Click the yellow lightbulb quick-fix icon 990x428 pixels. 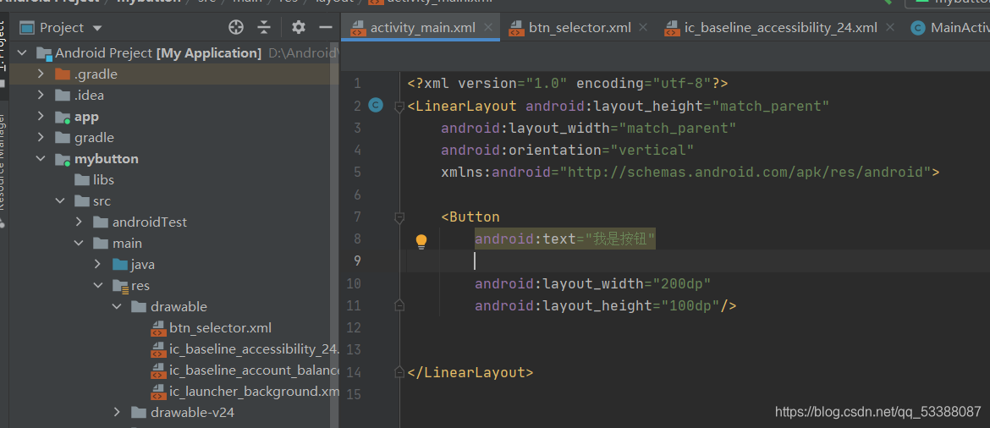421,241
